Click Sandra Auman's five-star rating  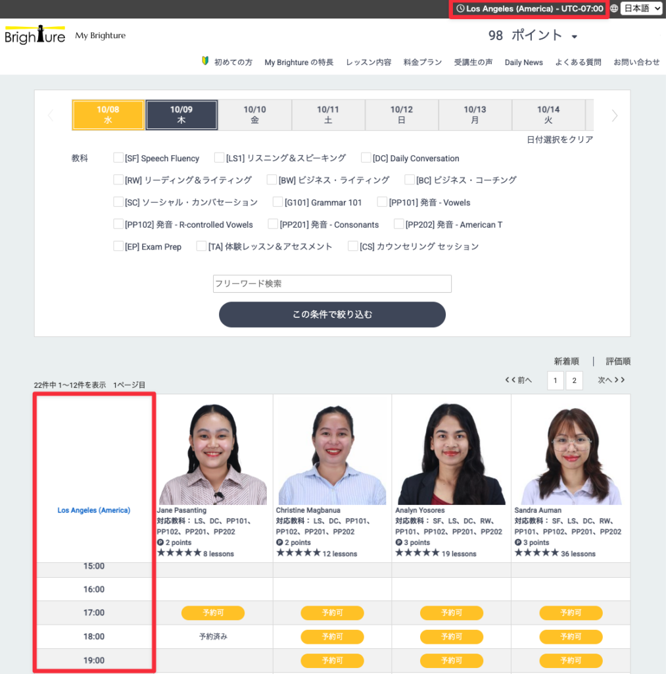[x=536, y=553]
